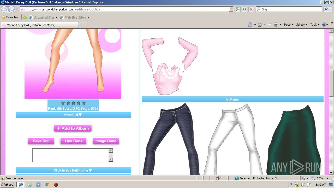This screenshot has height=188, width=334.
Task: Open the search provider dropdown arrow
Action: click(331, 9)
